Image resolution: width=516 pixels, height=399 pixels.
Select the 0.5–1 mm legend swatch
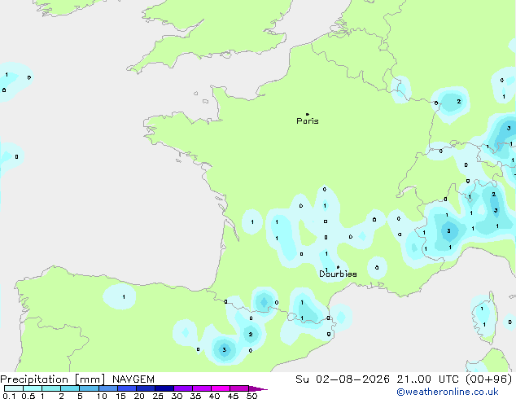point(33,388)
